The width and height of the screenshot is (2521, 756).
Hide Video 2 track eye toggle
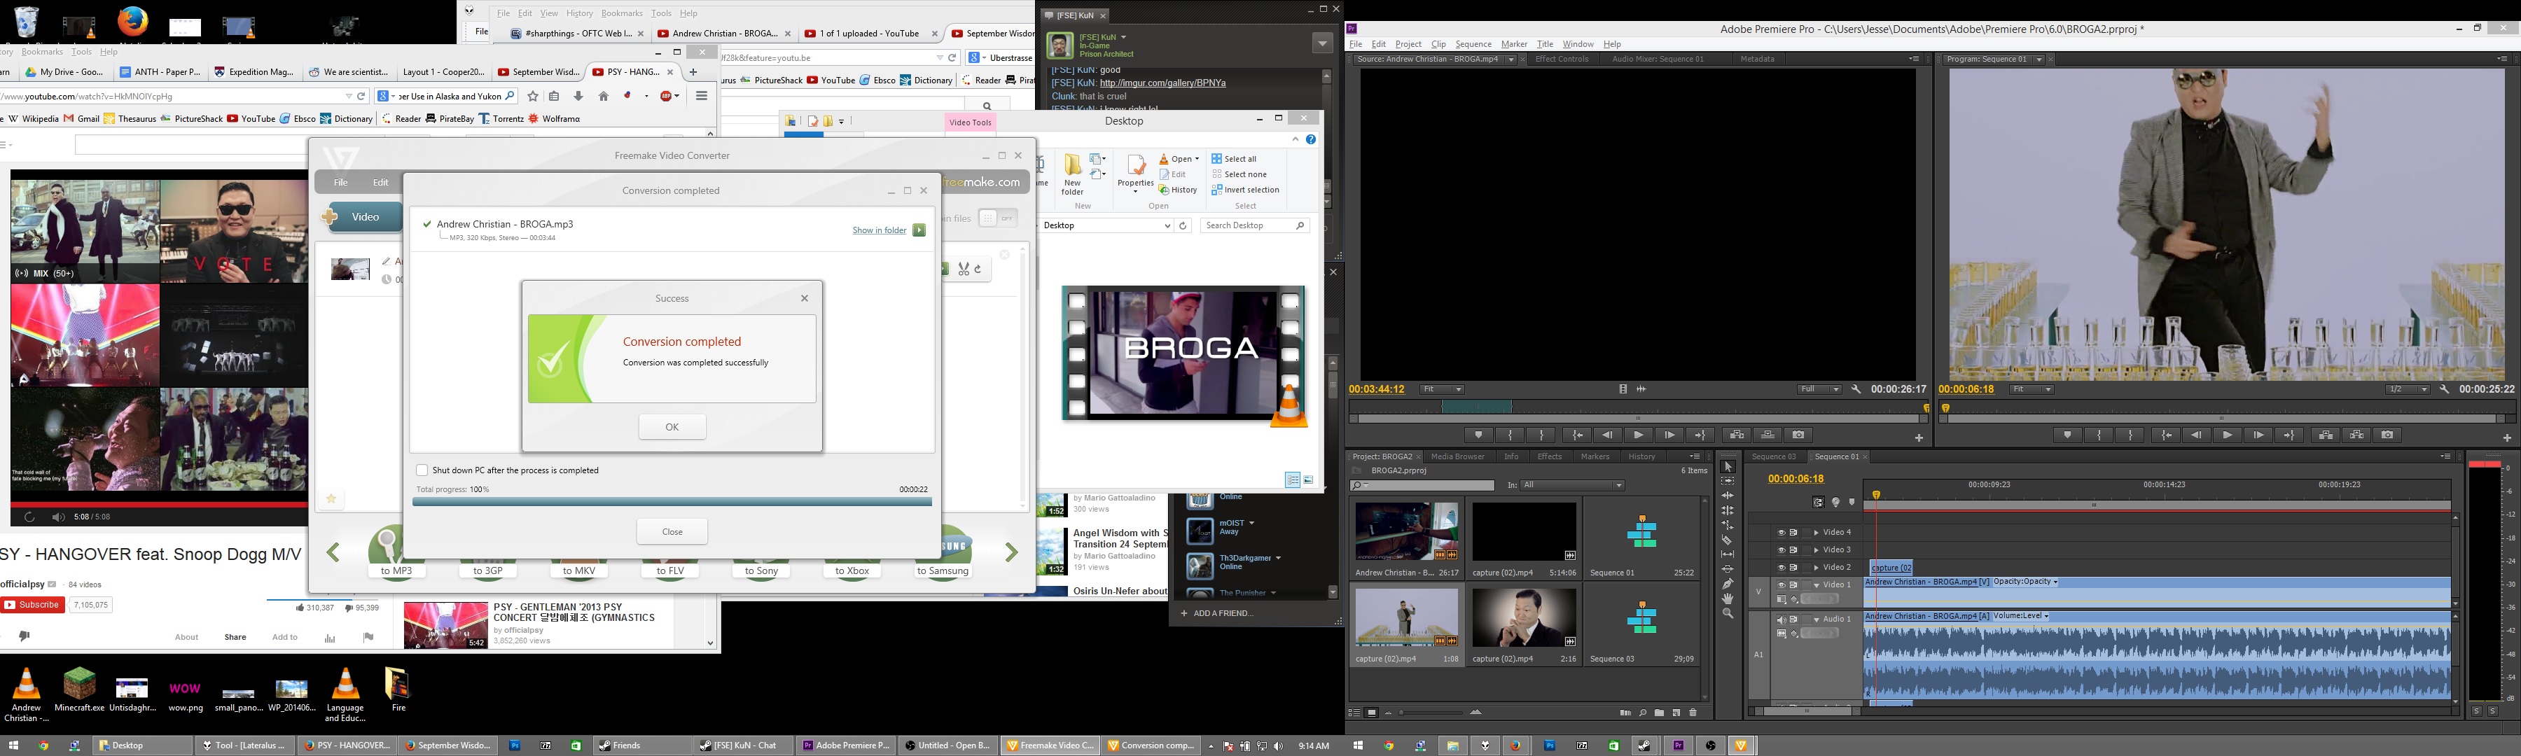click(1781, 567)
